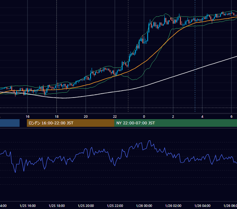
Task: Click the 1/26 04:00 date label
Action: pyautogui.click(x=202, y=206)
